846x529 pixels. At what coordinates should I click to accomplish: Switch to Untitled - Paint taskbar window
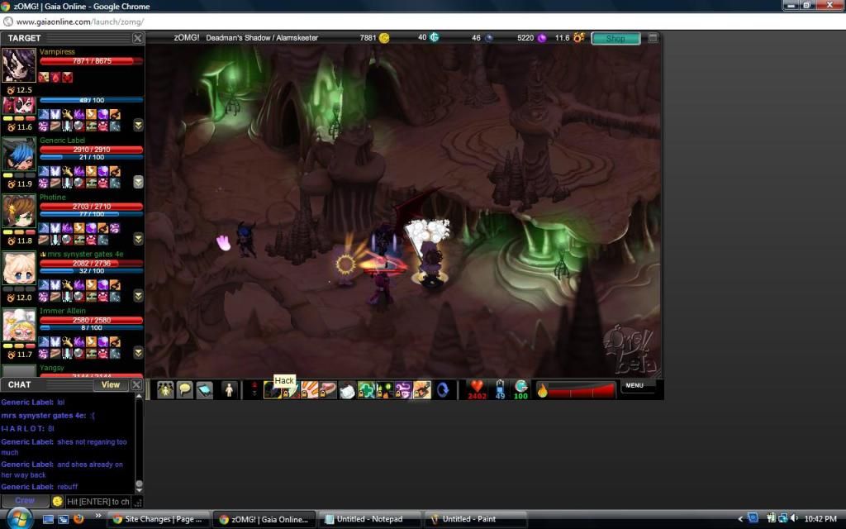click(x=476, y=519)
